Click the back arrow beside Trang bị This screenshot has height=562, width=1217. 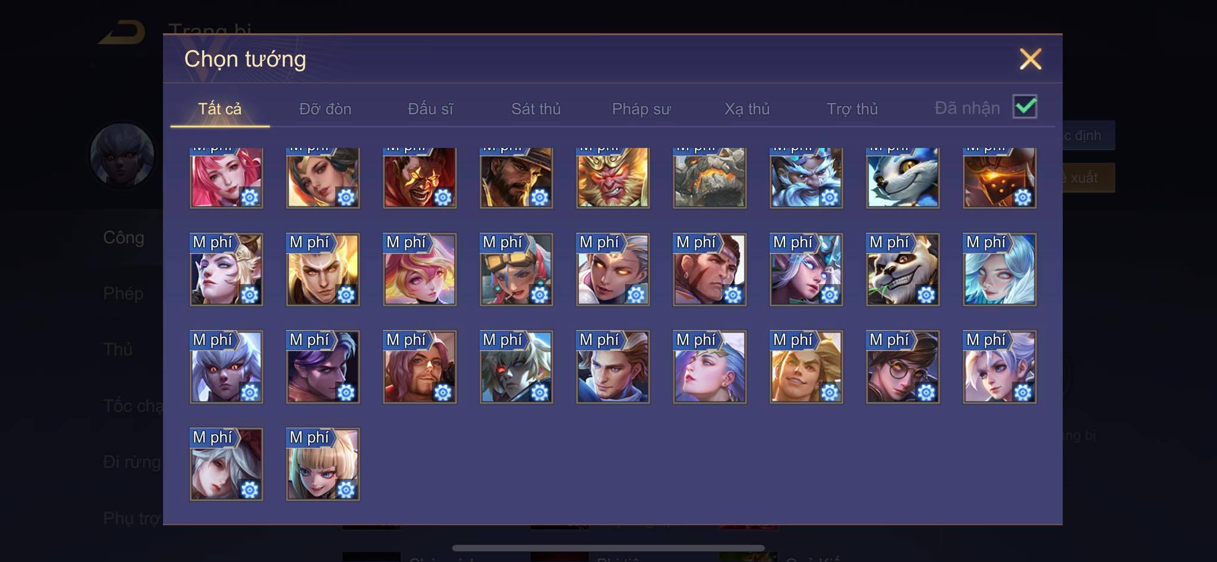click(x=122, y=32)
